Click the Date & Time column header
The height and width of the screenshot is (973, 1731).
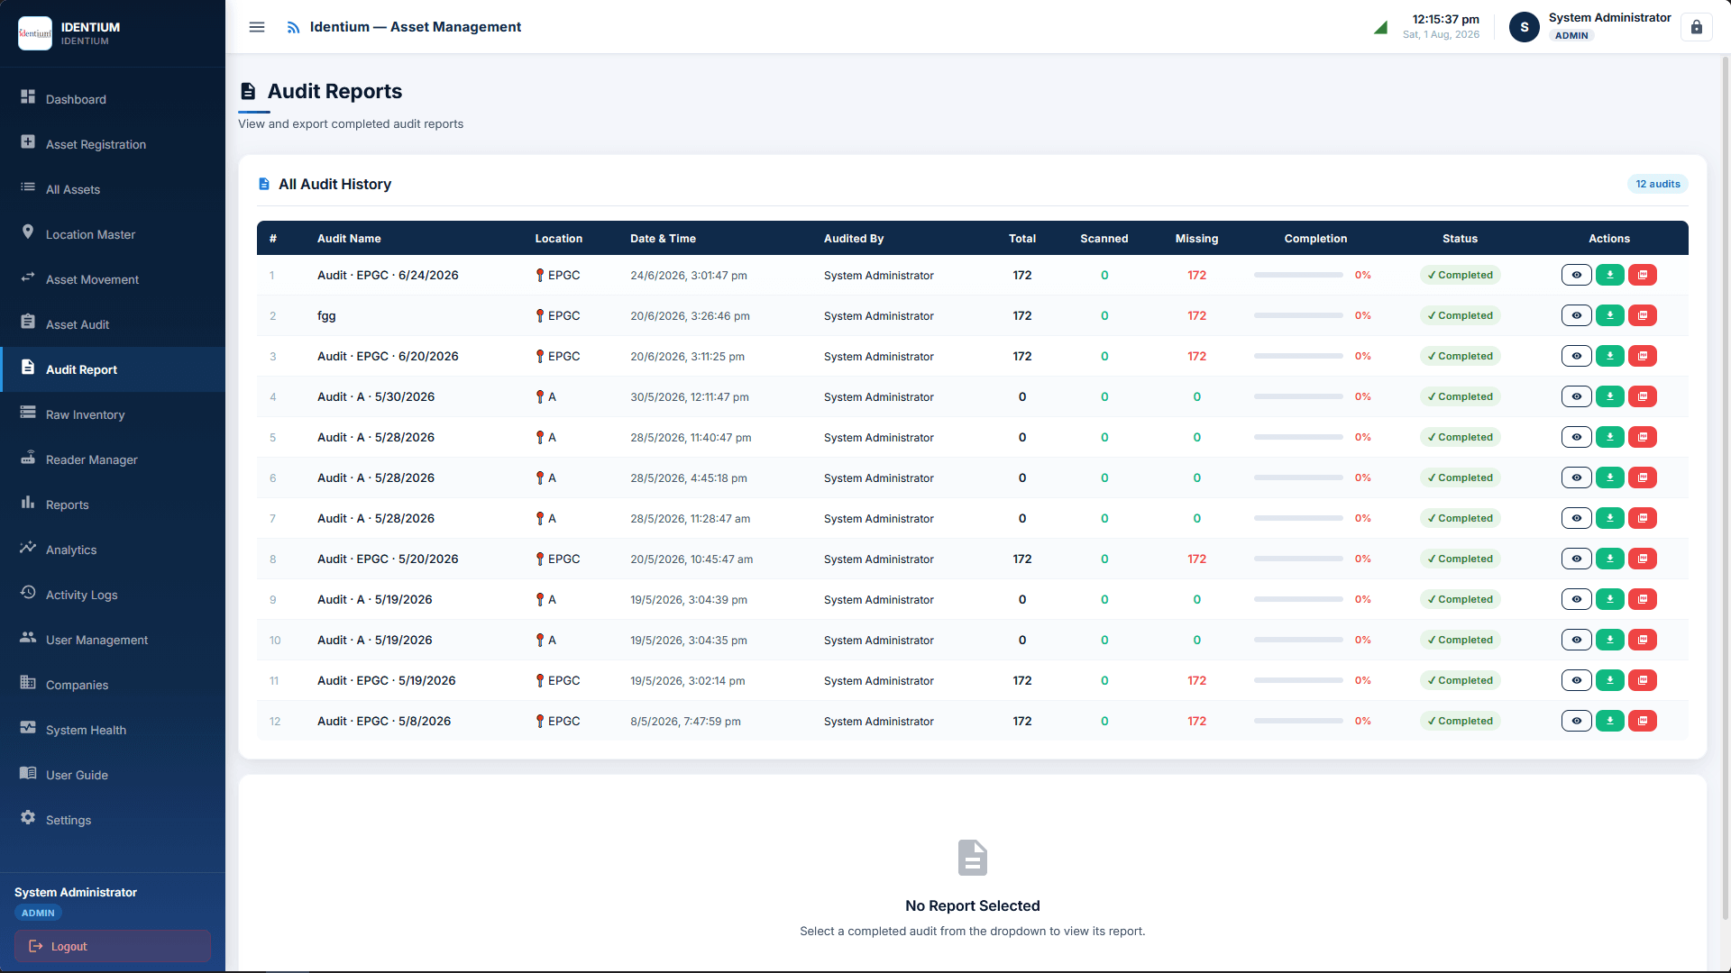[x=663, y=239]
